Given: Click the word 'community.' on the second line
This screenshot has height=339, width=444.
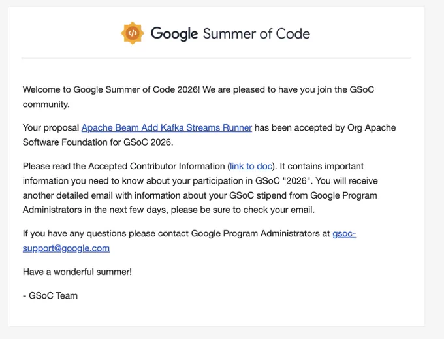Looking at the screenshot, I should [x=46, y=105].
